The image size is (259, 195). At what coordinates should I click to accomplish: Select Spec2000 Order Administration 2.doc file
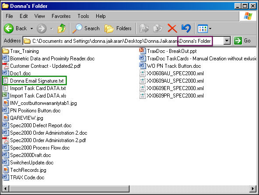[45, 133]
